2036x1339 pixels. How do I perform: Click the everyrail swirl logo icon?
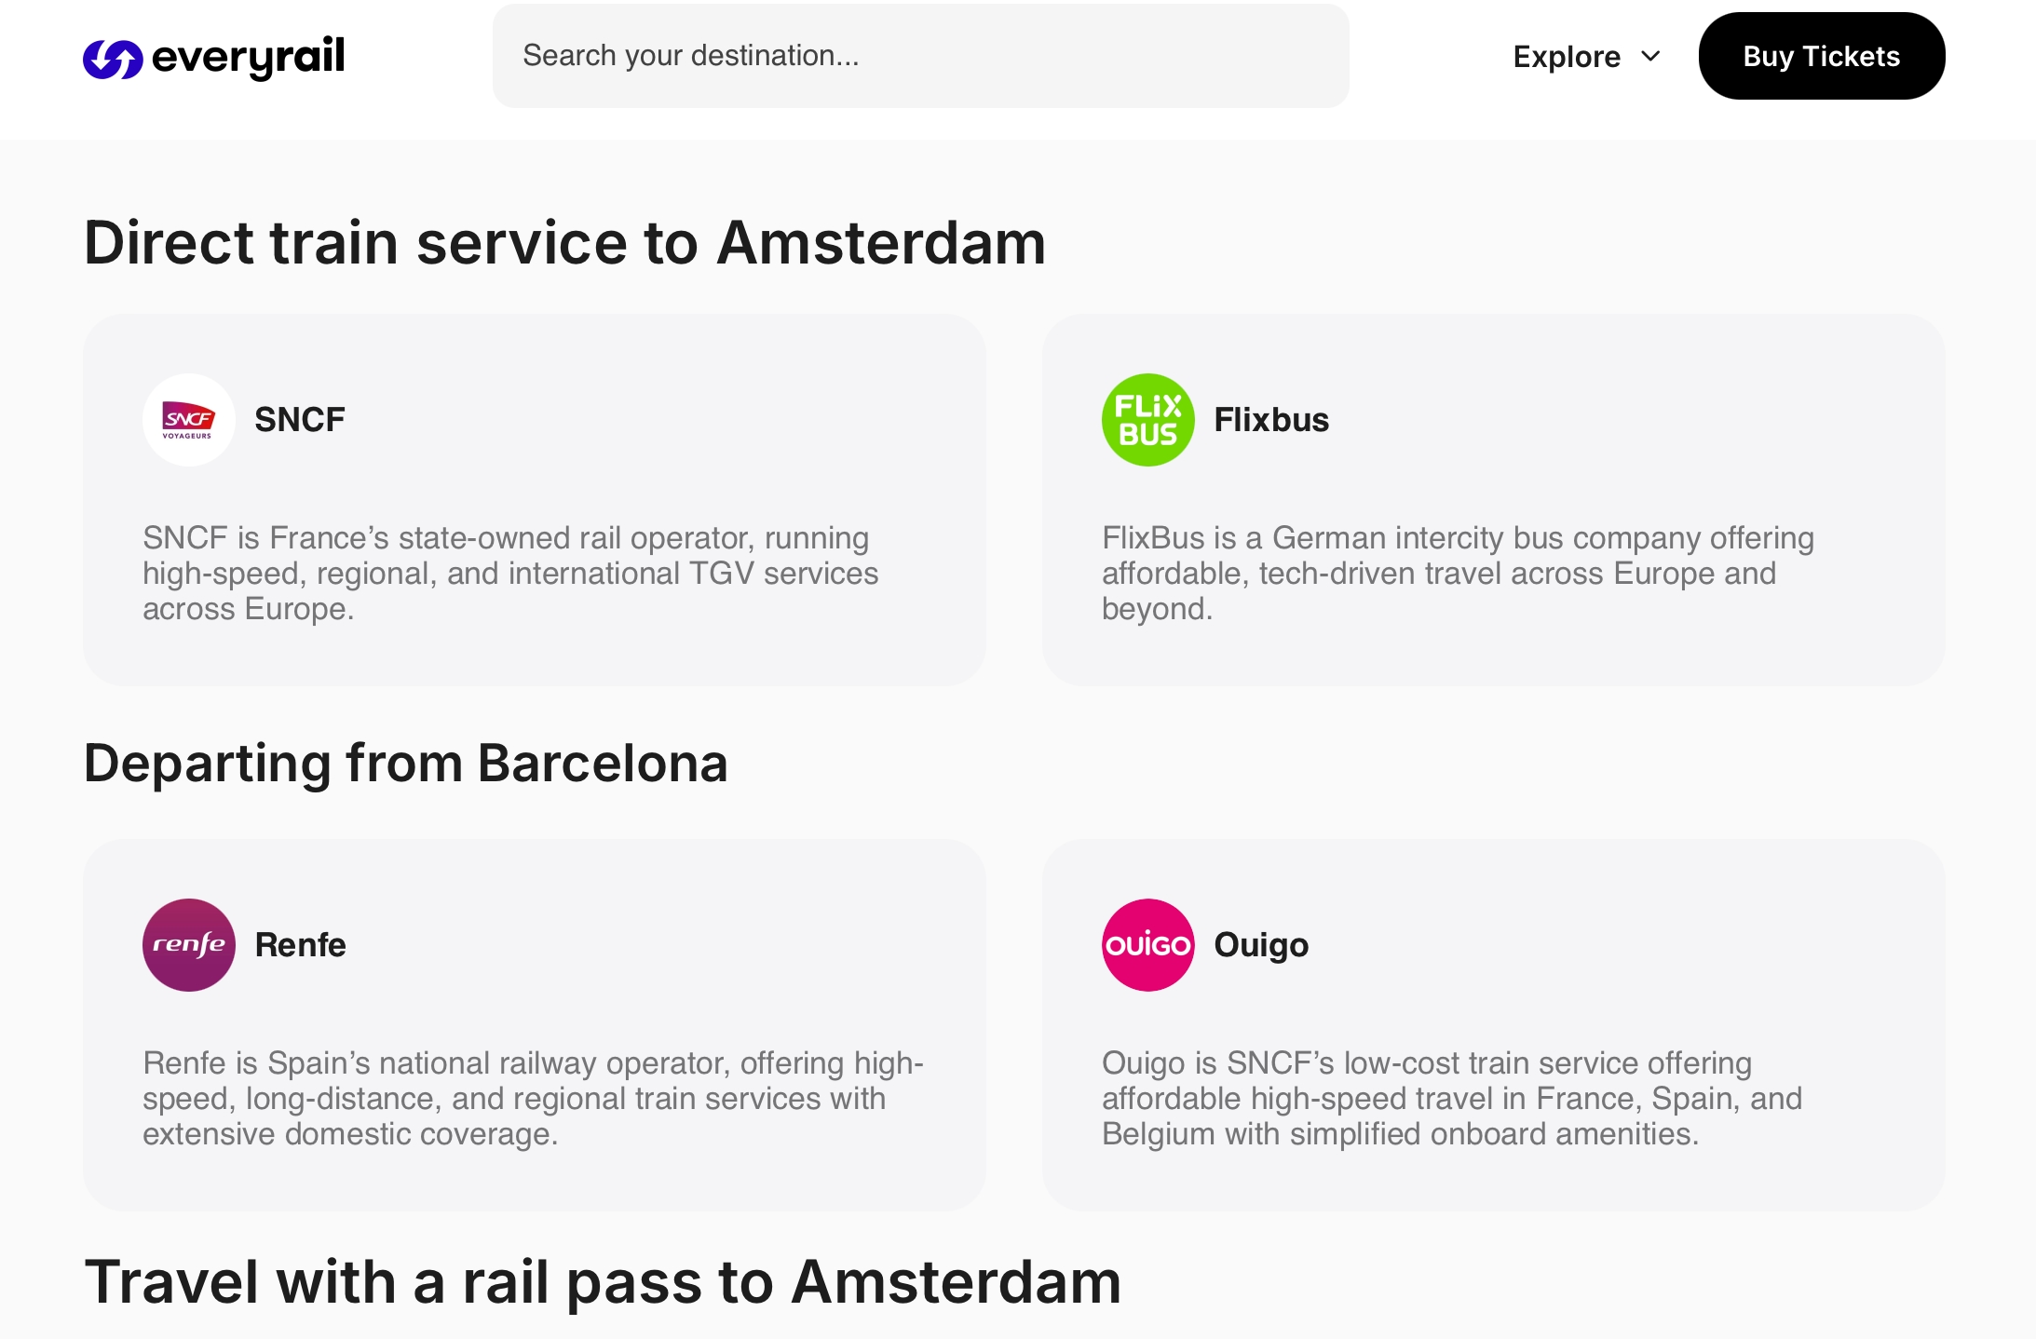click(x=113, y=59)
